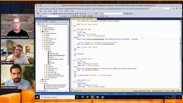Click the Type here to search box

[x=57, y=97]
